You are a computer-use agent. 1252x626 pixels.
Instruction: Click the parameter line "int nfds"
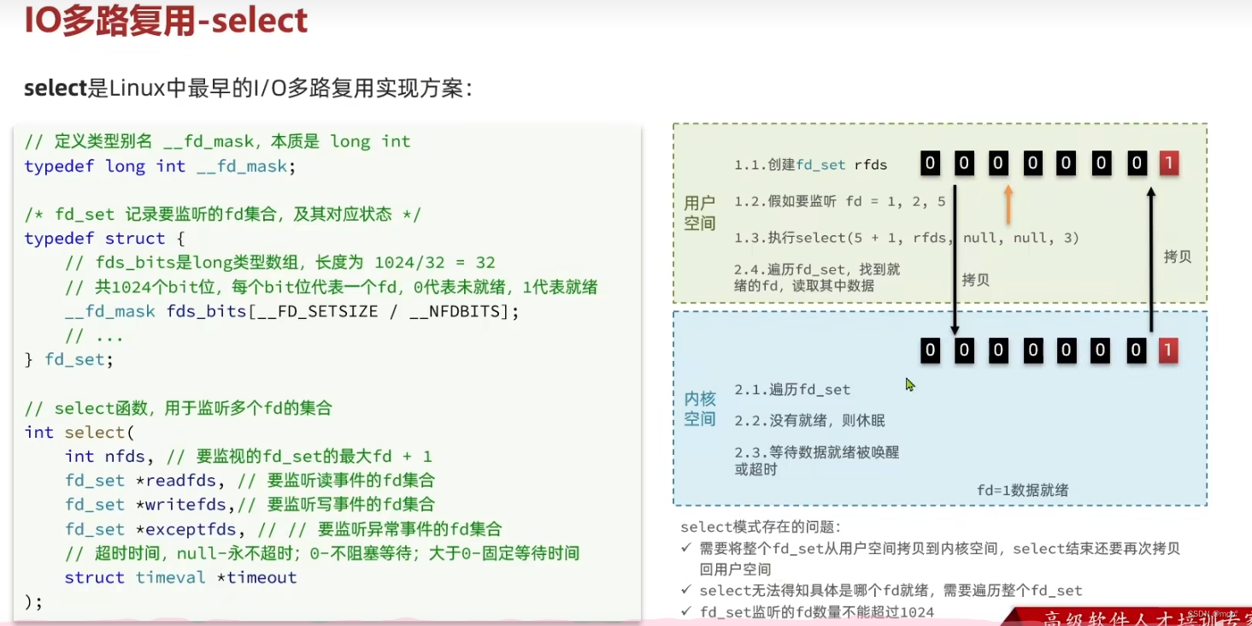(249, 457)
